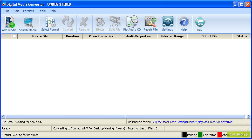Click 'Ready' status bar text
Screen dimensions: 252x139
(6, 128)
